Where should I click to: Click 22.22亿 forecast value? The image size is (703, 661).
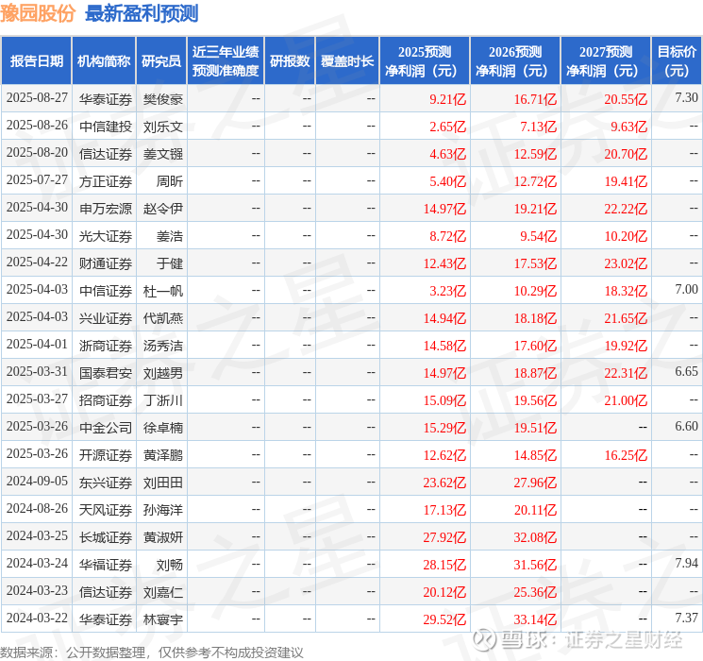626,209
